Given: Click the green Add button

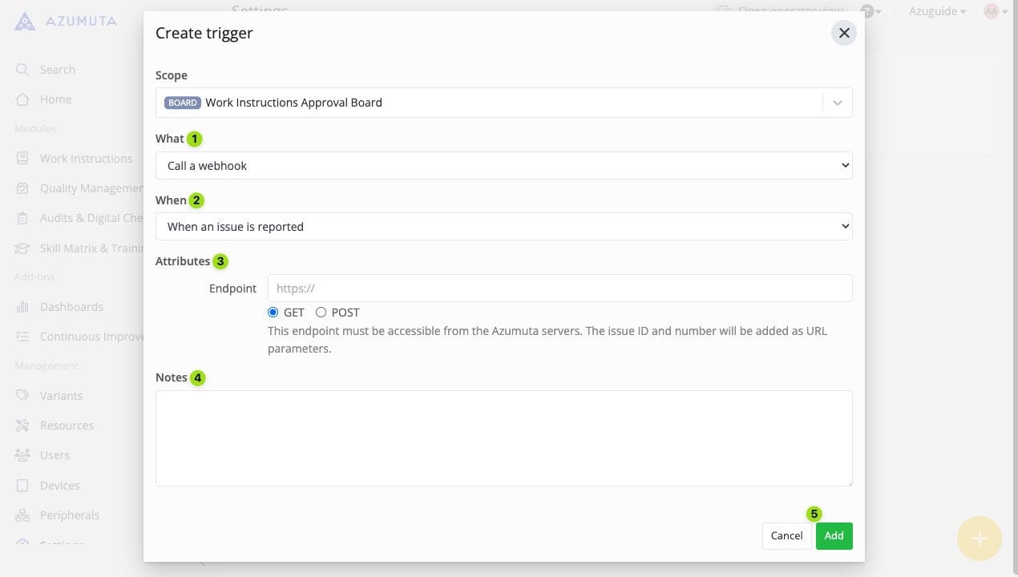Looking at the screenshot, I should pyautogui.click(x=834, y=536).
